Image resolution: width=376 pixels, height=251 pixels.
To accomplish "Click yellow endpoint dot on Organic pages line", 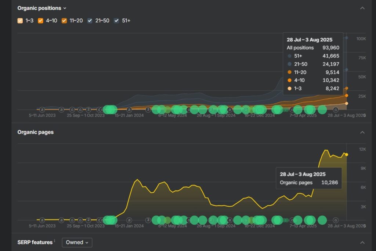I will 347,154.
